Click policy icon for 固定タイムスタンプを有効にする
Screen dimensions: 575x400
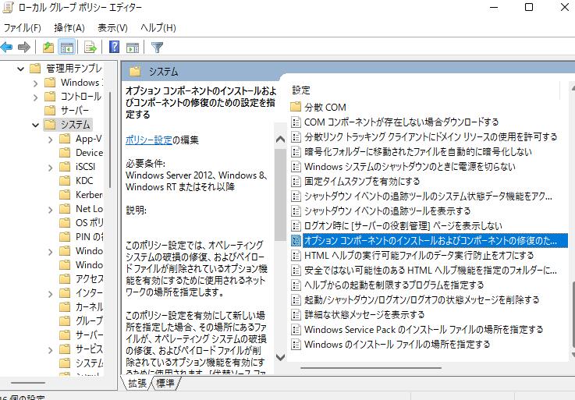point(296,181)
